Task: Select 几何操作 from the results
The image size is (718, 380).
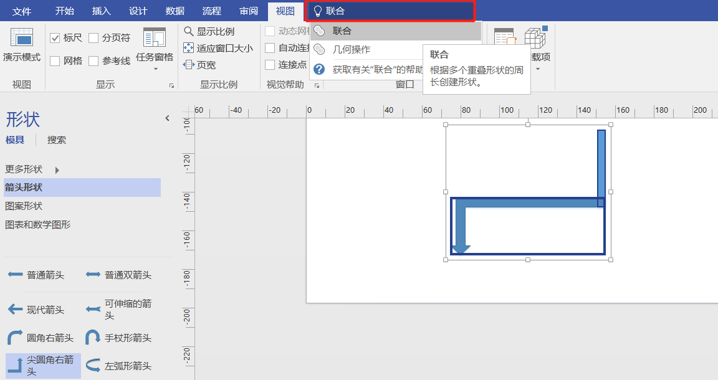Action: (x=352, y=48)
